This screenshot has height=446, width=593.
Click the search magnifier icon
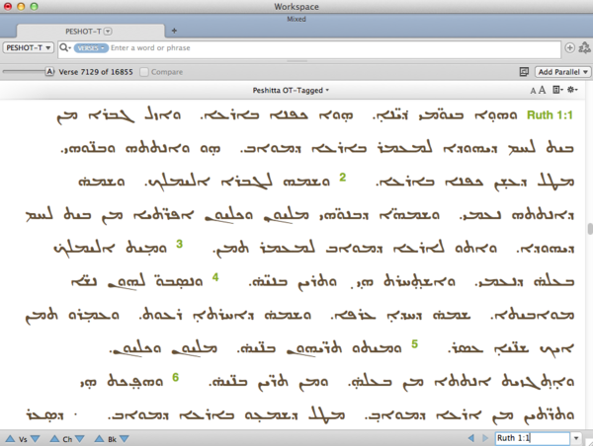(x=64, y=47)
